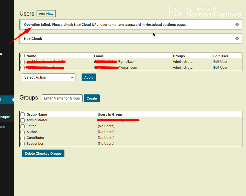
Task: Check the Administrator group checkbox
Action: point(23,120)
